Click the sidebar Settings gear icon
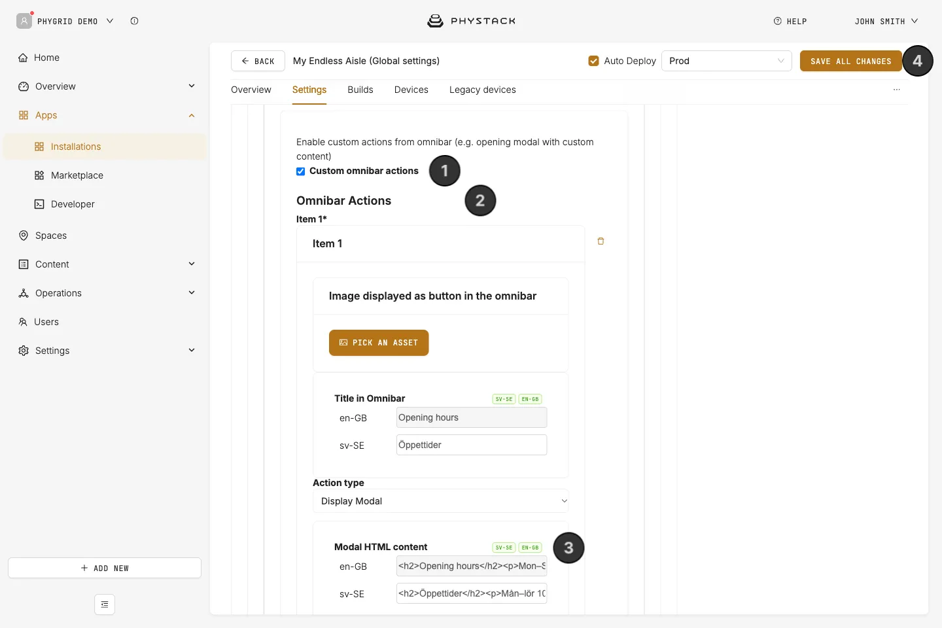The image size is (942, 628). 24,351
